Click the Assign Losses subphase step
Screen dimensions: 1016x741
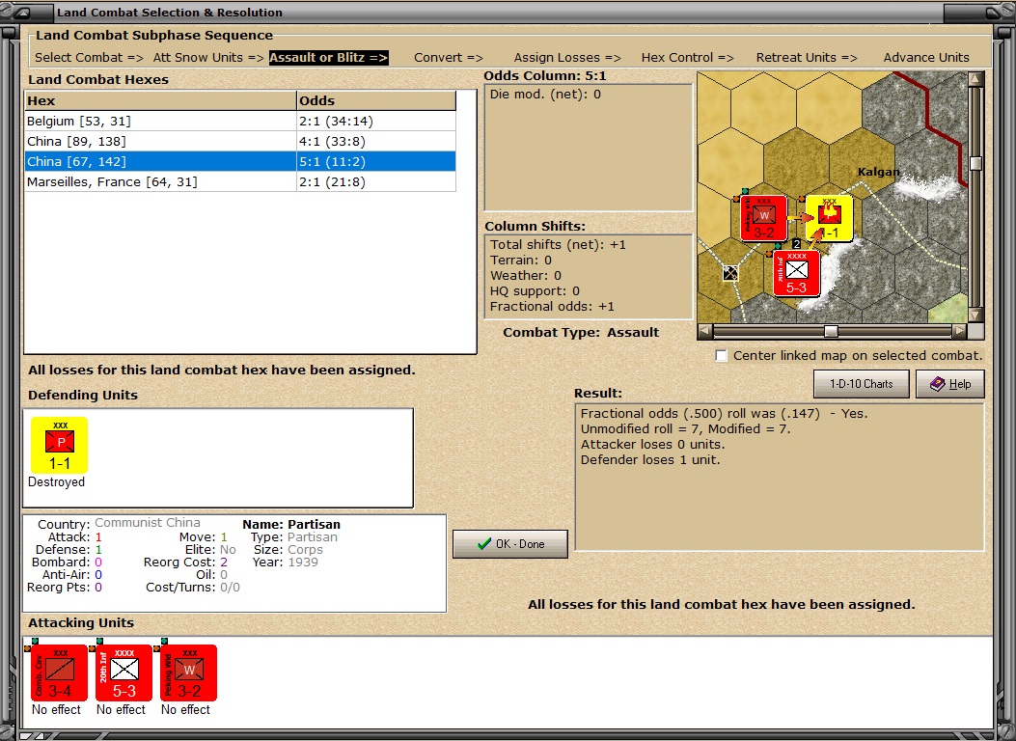567,58
